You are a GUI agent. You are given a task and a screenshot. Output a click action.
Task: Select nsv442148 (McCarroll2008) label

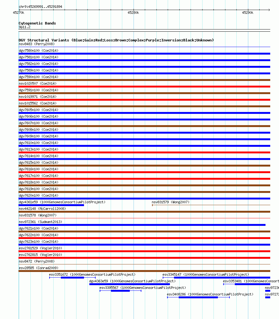(42, 209)
